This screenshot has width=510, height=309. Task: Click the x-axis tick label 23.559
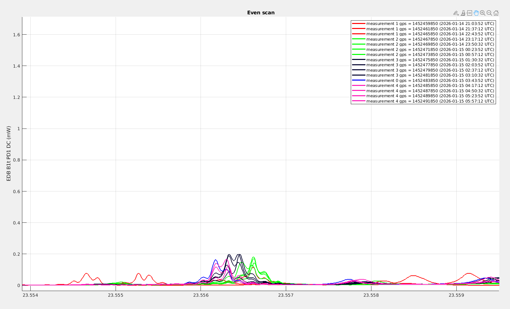456,295
